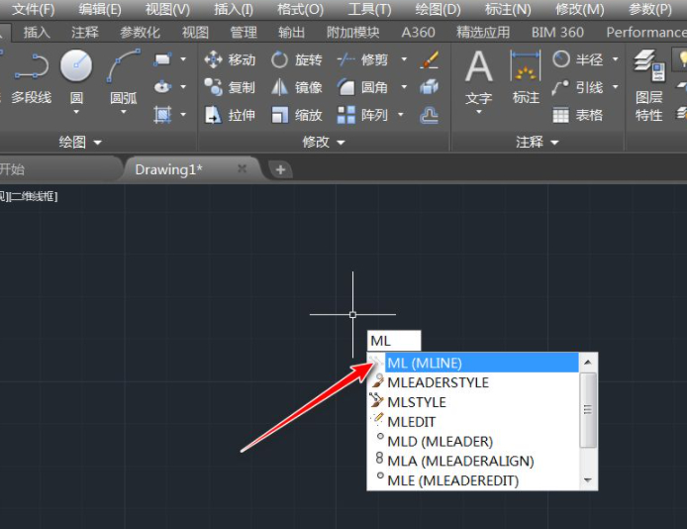
Task: Insert a Table (表格)
Action: [577, 115]
